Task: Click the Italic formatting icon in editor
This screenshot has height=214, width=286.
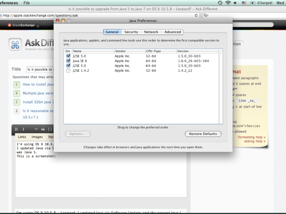Action: 23,129
